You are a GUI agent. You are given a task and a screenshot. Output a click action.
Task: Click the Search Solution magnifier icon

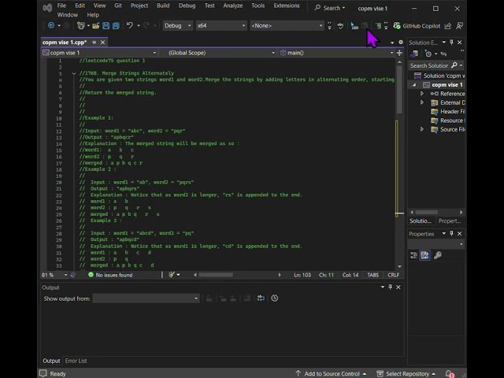(454, 65)
